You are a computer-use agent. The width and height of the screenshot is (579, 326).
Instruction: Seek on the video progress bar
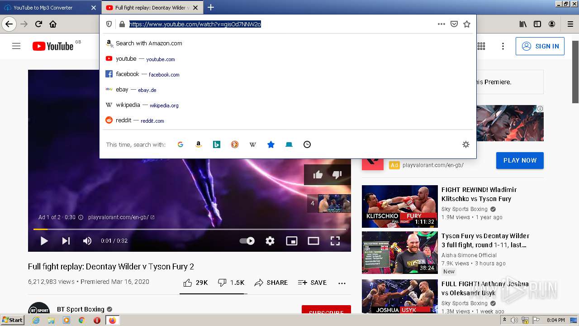(190, 229)
